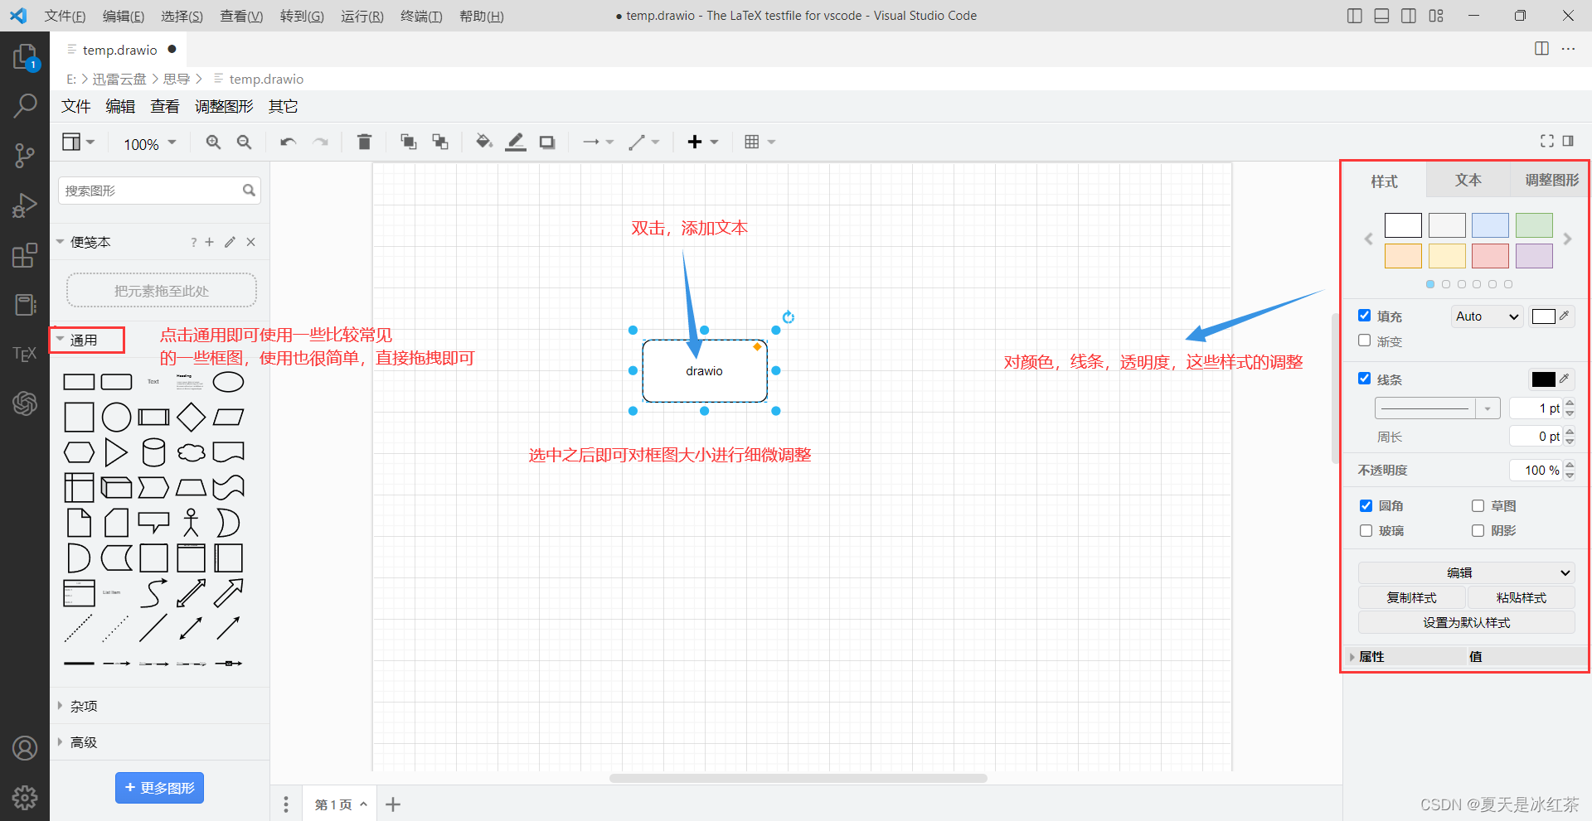Toggle format panel icon
This screenshot has height=821, width=1592.
1568,141
